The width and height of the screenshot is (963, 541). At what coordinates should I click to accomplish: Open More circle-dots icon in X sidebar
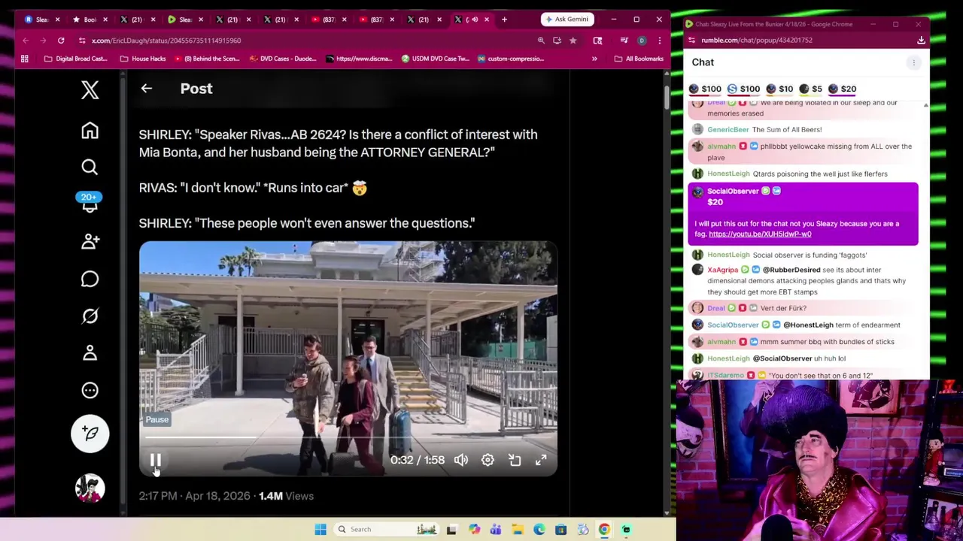(x=90, y=390)
